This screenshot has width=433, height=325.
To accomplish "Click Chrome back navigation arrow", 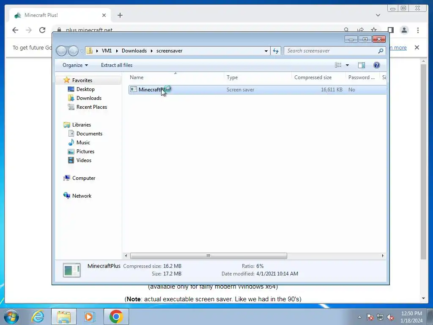I will pyautogui.click(x=15, y=30).
